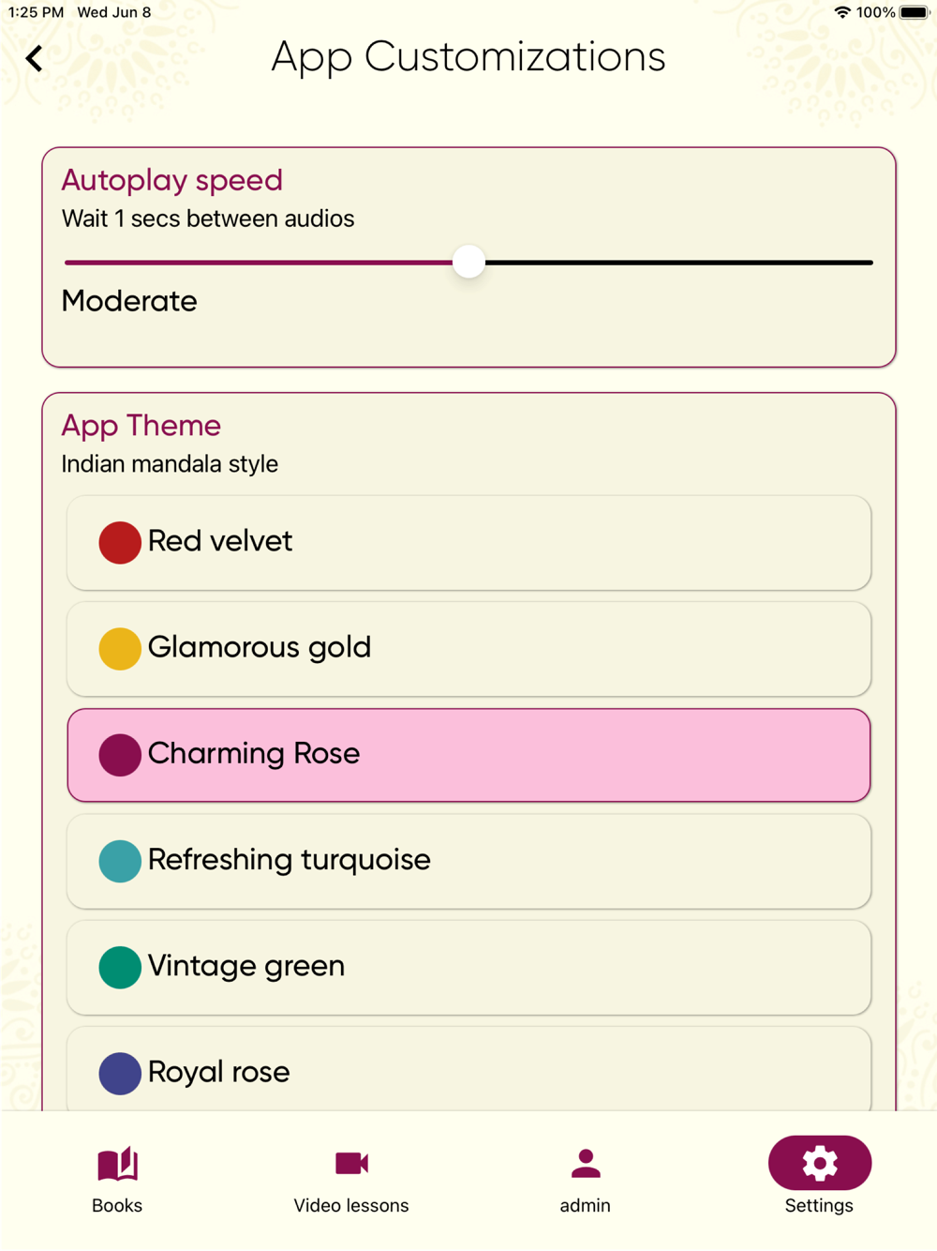Tap the admin profile icon
Screen dimensions: 937x1251
pyautogui.click(x=586, y=1164)
